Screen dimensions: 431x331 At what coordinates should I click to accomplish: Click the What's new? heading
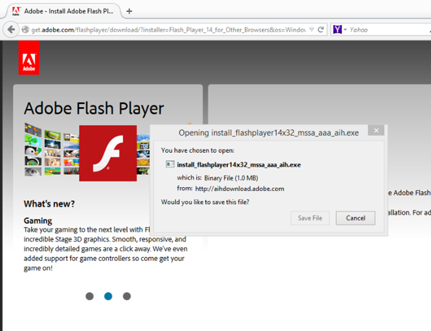point(49,204)
